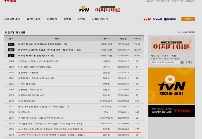Open the 출연진 소개 menu
This screenshot has height=139, width=202.
[x=33, y=19]
